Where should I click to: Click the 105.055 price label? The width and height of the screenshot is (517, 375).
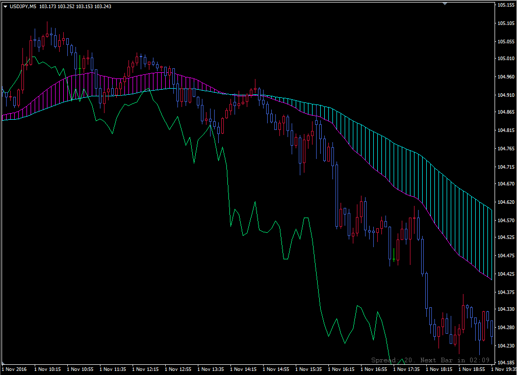pyautogui.click(x=506, y=41)
